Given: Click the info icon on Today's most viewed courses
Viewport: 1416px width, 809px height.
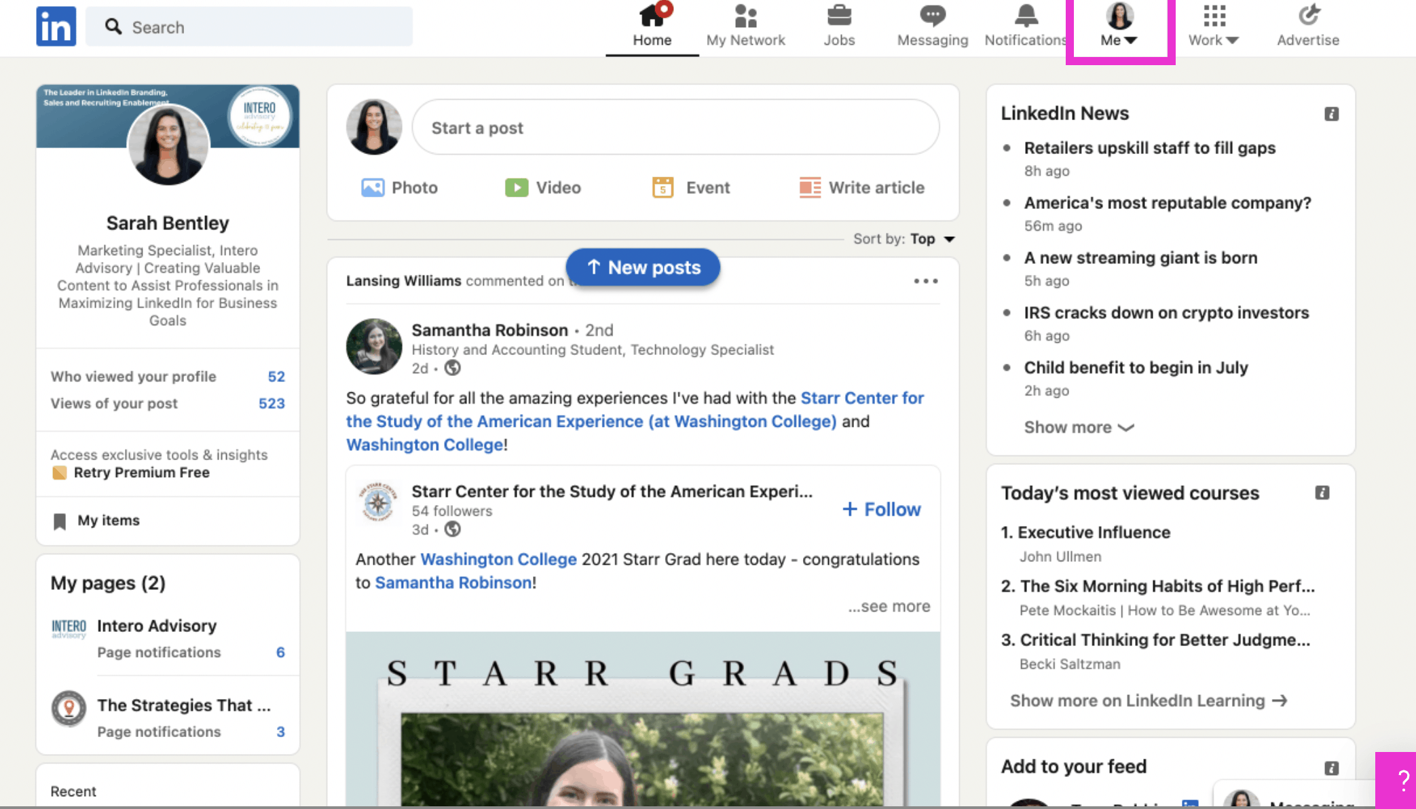Looking at the screenshot, I should (1322, 493).
